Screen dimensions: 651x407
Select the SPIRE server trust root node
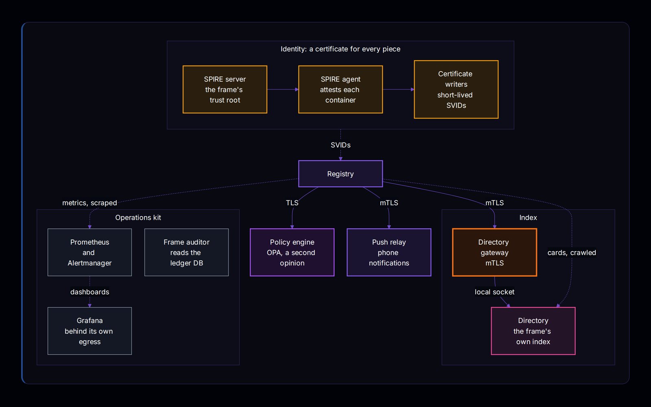pos(225,90)
